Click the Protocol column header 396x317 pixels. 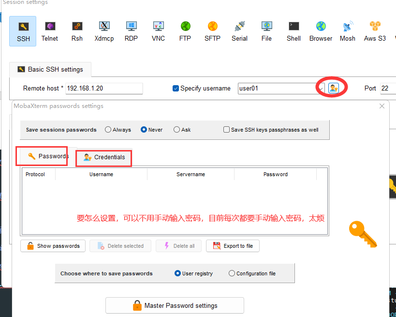tap(39, 174)
